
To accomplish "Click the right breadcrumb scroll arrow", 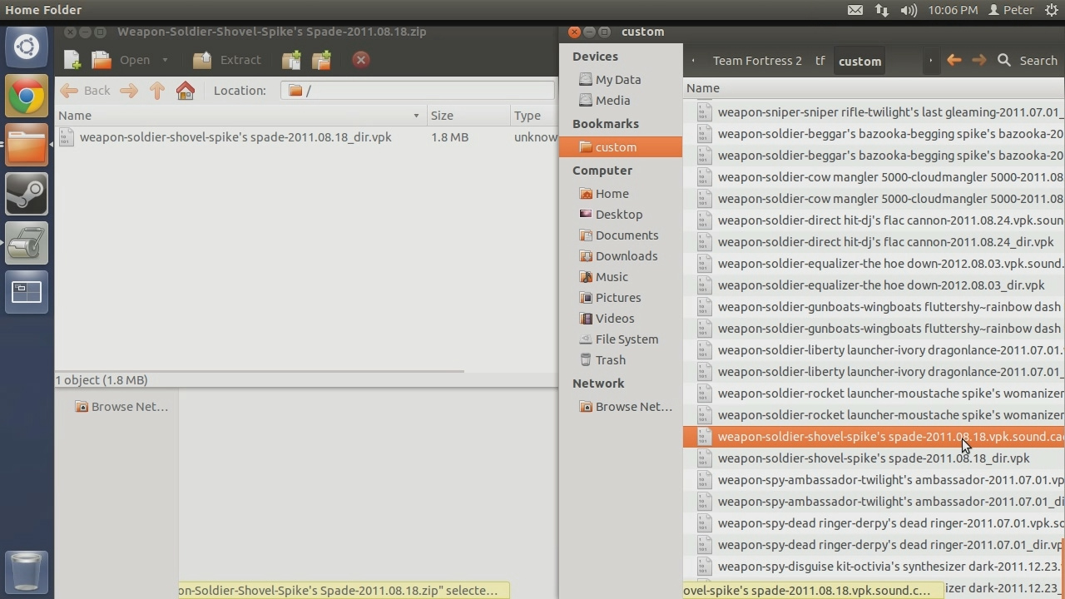I will click(x=930, y=61).
